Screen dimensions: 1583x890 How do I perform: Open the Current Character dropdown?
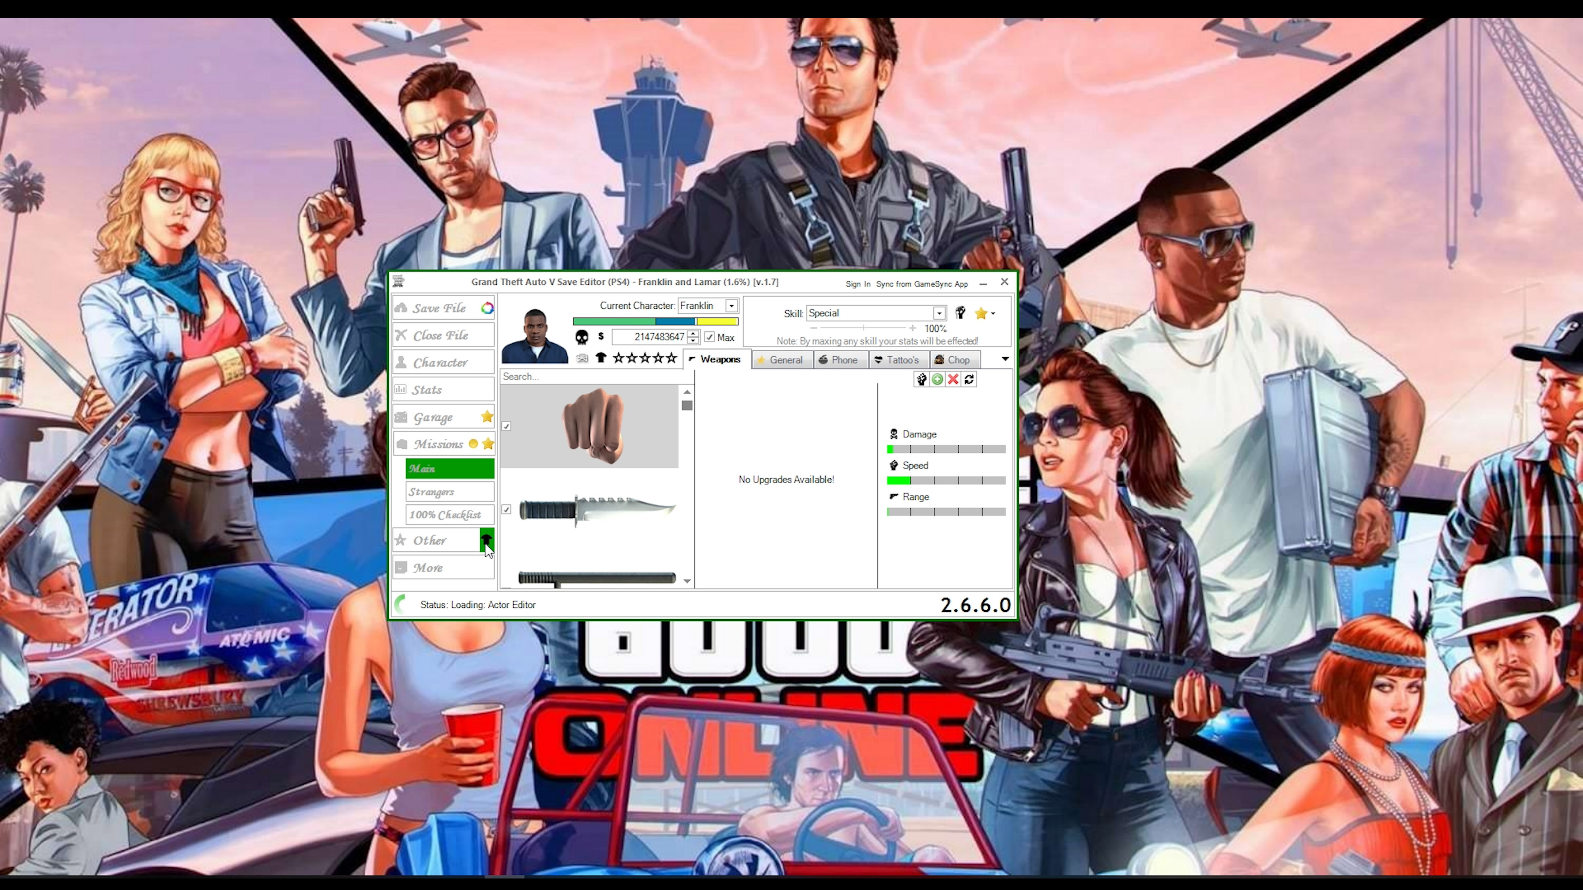pyautogui.click(x=731, y=306)
